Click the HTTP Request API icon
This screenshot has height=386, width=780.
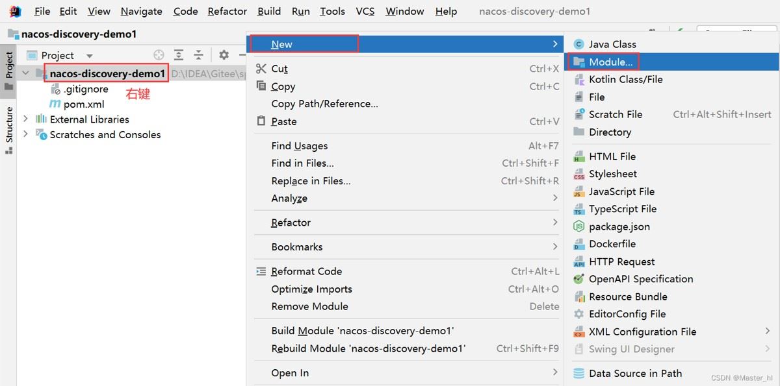[x=578, y=261]
